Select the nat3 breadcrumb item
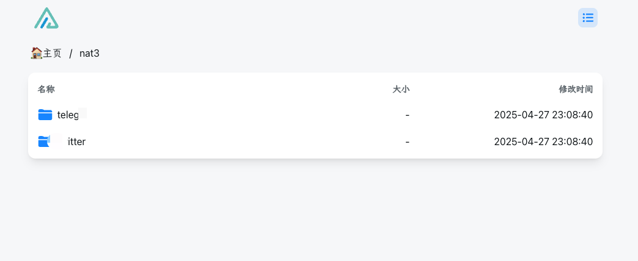This screenshot has height=261, width=638. pos(89,53)
